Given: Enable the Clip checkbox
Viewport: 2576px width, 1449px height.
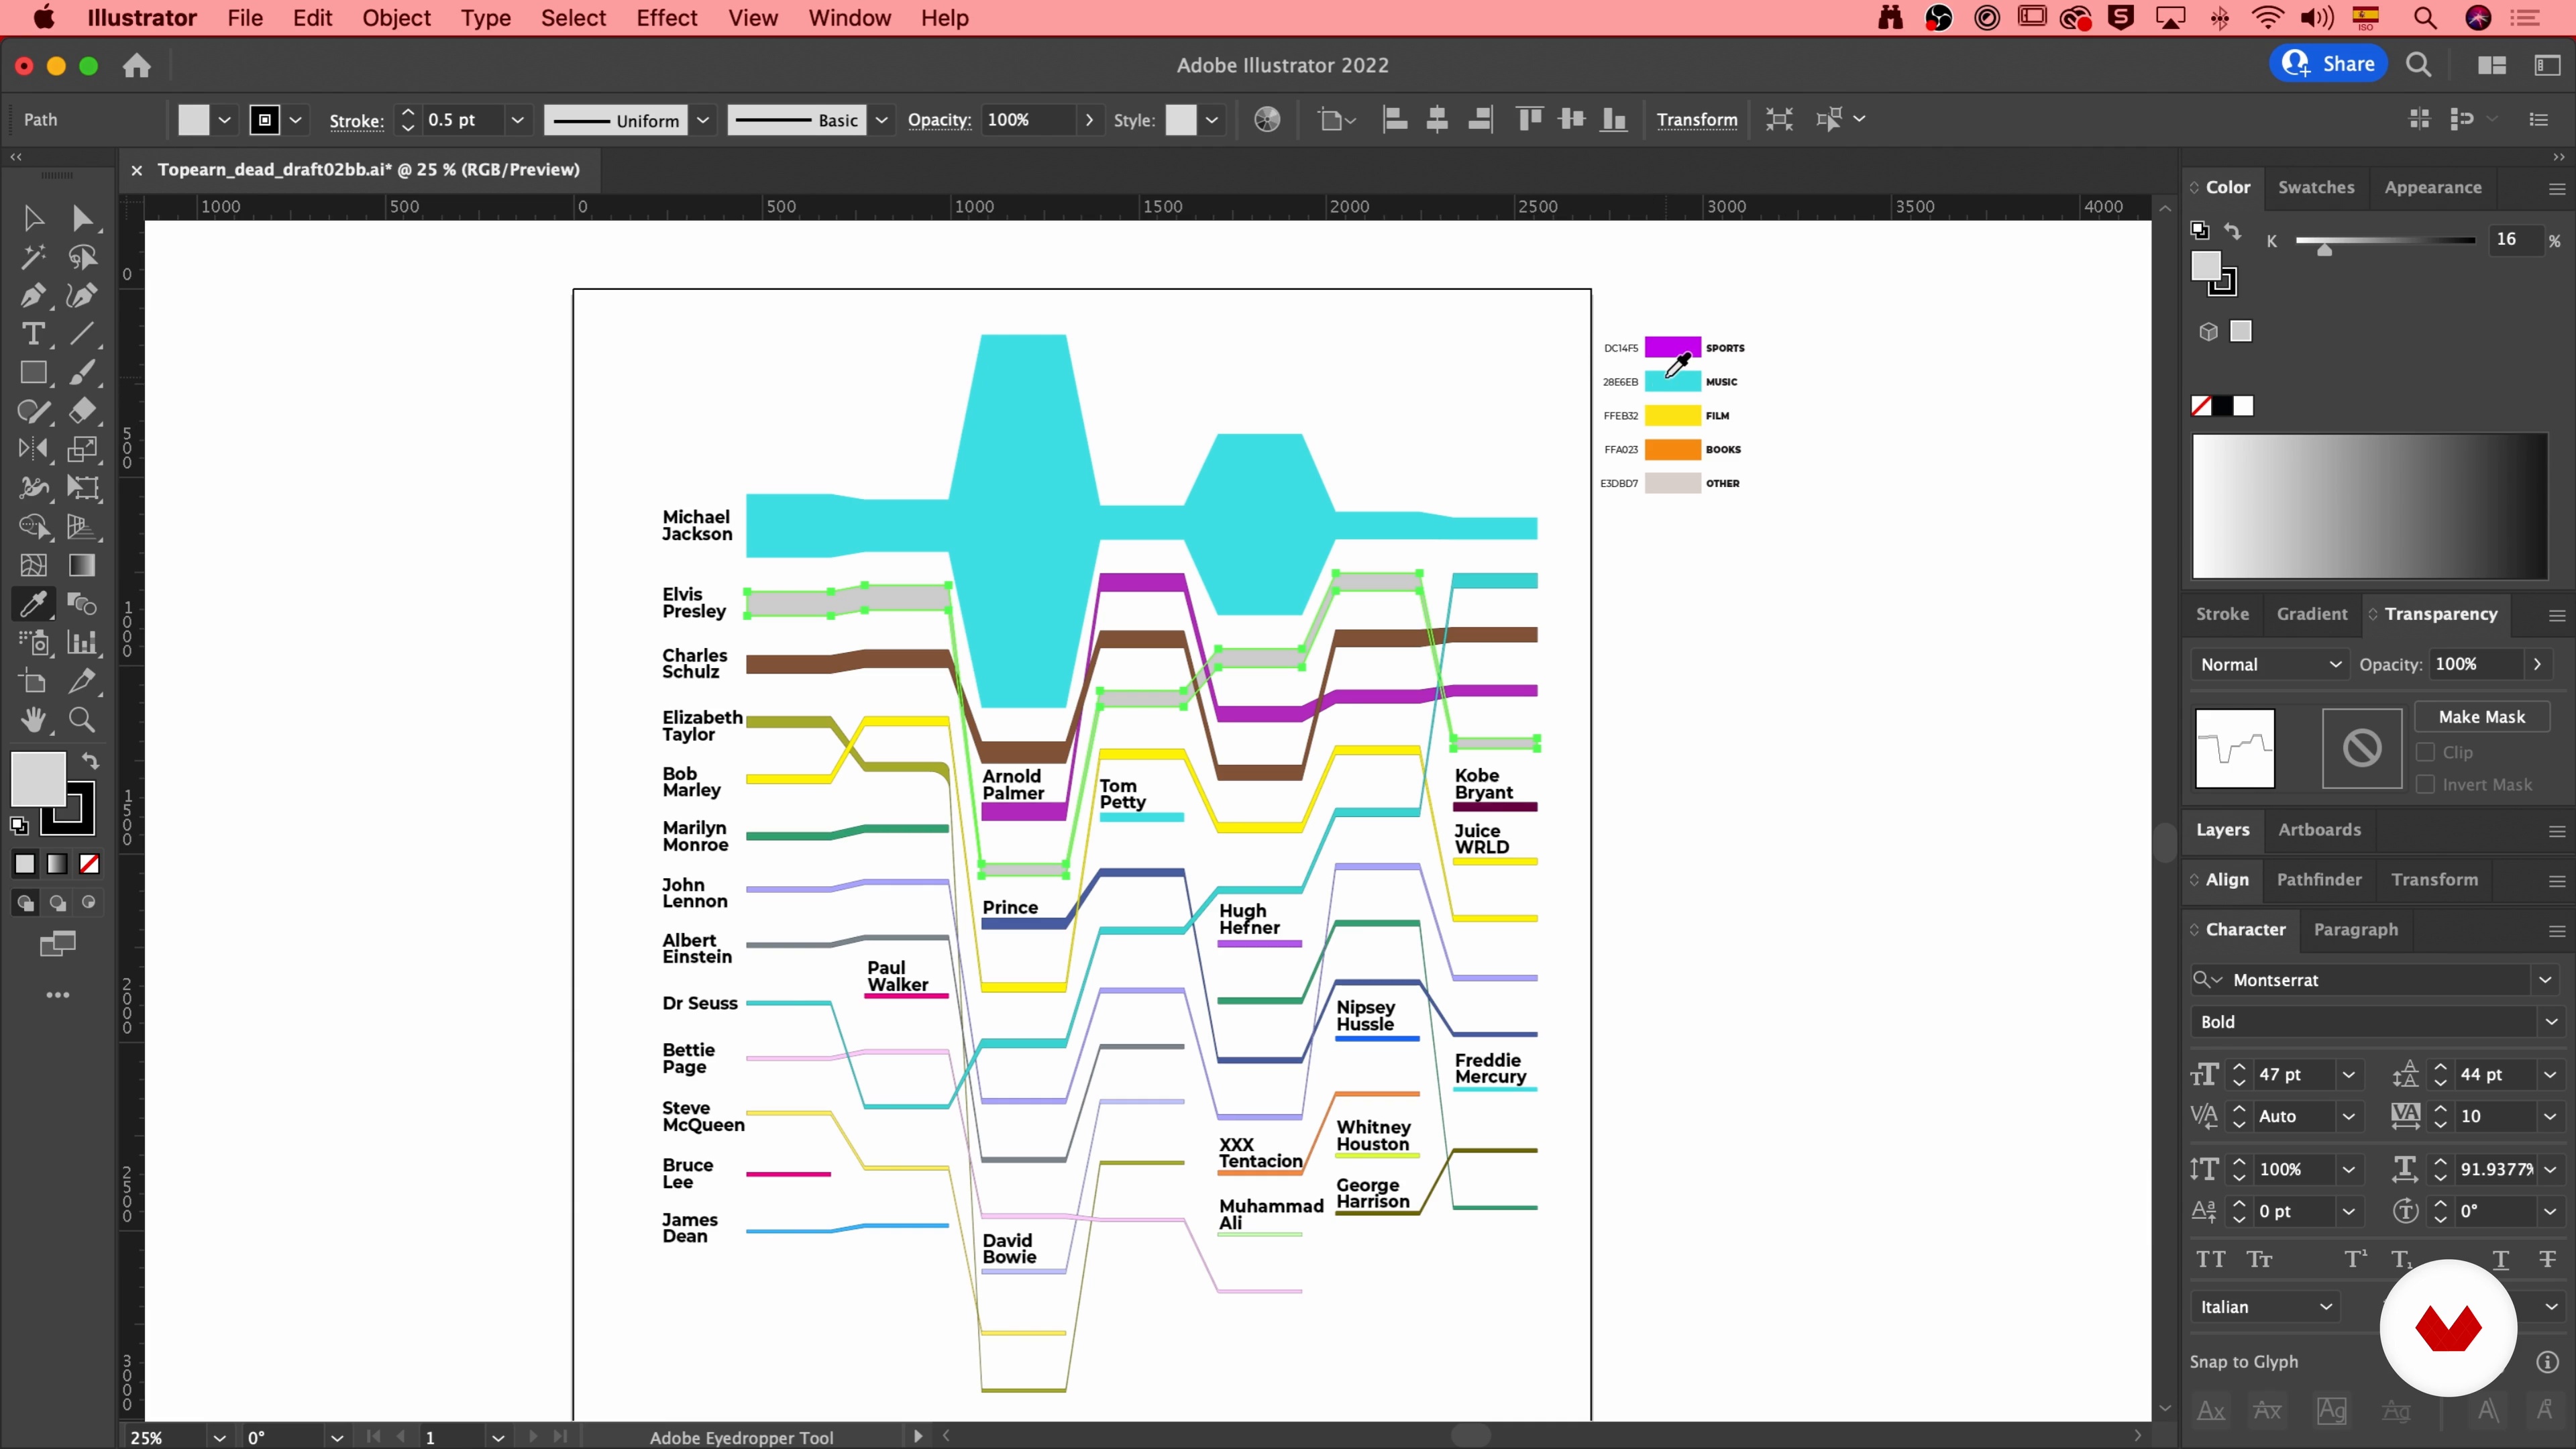Looking at the screenshot, I should [x=2425, y=752].
